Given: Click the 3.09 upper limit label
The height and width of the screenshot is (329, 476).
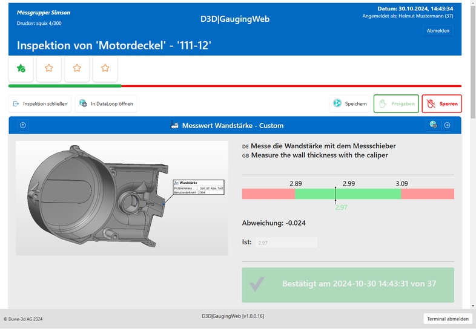Looking at the screenshot, I should (x=402, y=184).
